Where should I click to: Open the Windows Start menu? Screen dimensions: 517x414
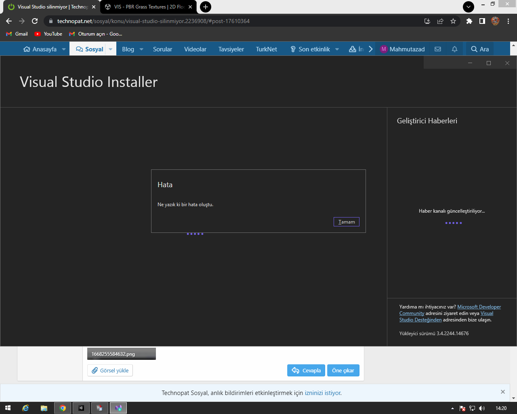[8, 408]
